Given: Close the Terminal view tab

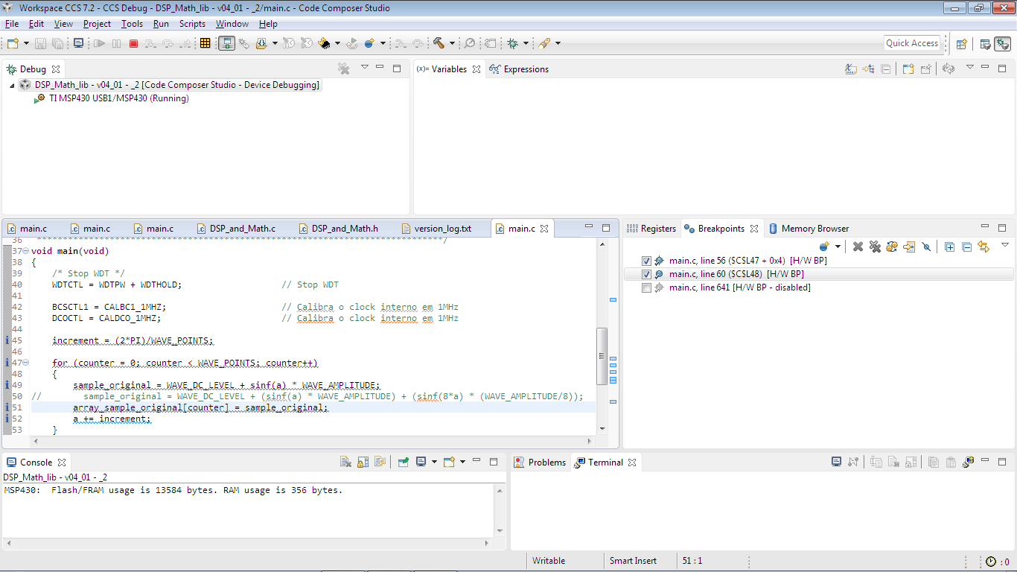Looking at the screenshot, I should point(632,463).
